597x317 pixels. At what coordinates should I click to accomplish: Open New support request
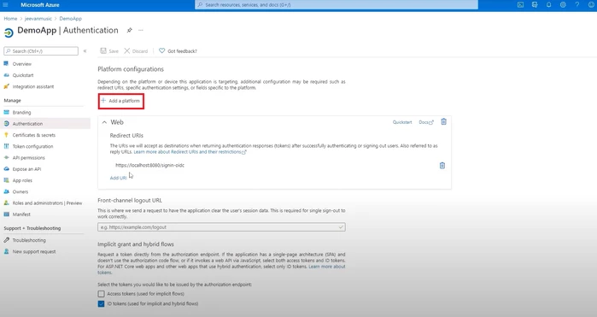34,251
